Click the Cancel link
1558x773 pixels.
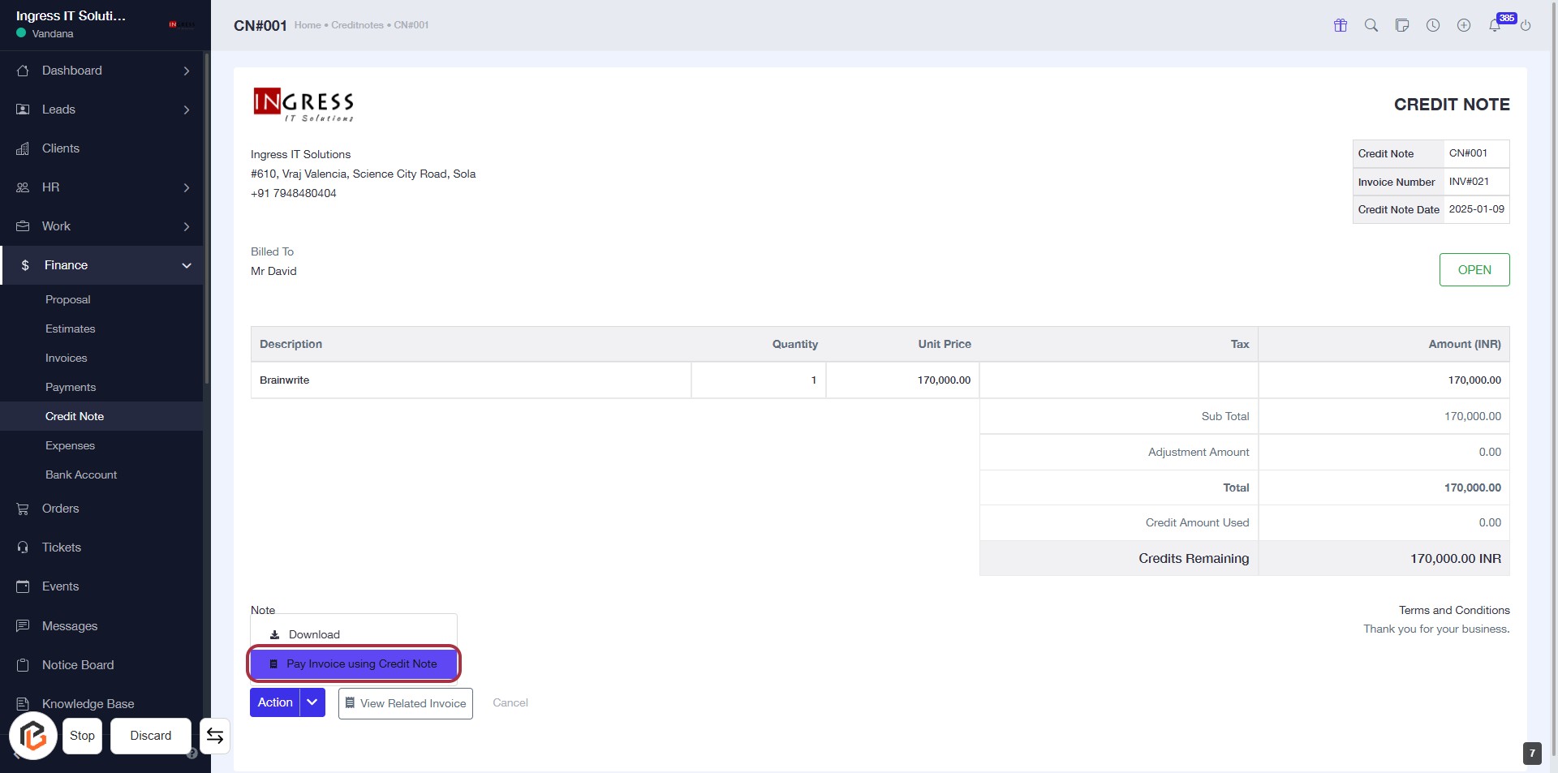click(510, 702)
